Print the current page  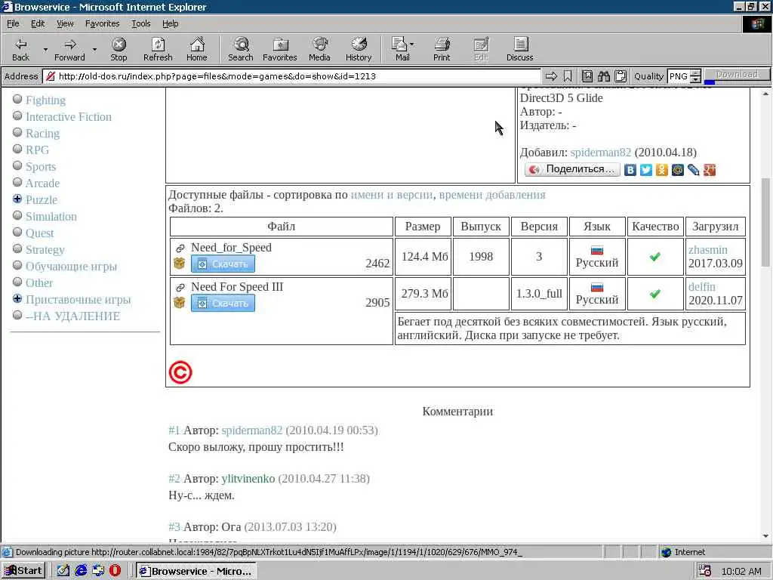442,49
